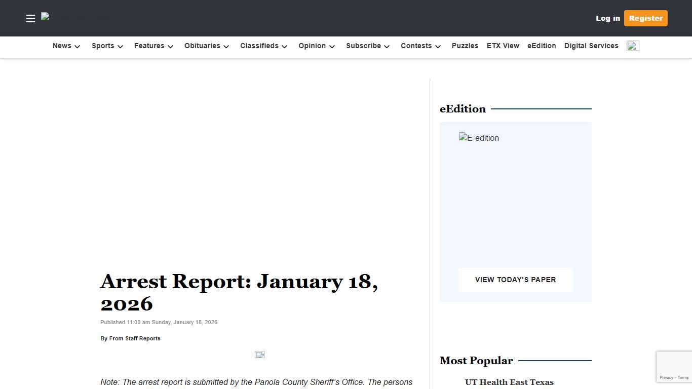Expand the Contests menu

pyautogui.click(x=420, y=46)
